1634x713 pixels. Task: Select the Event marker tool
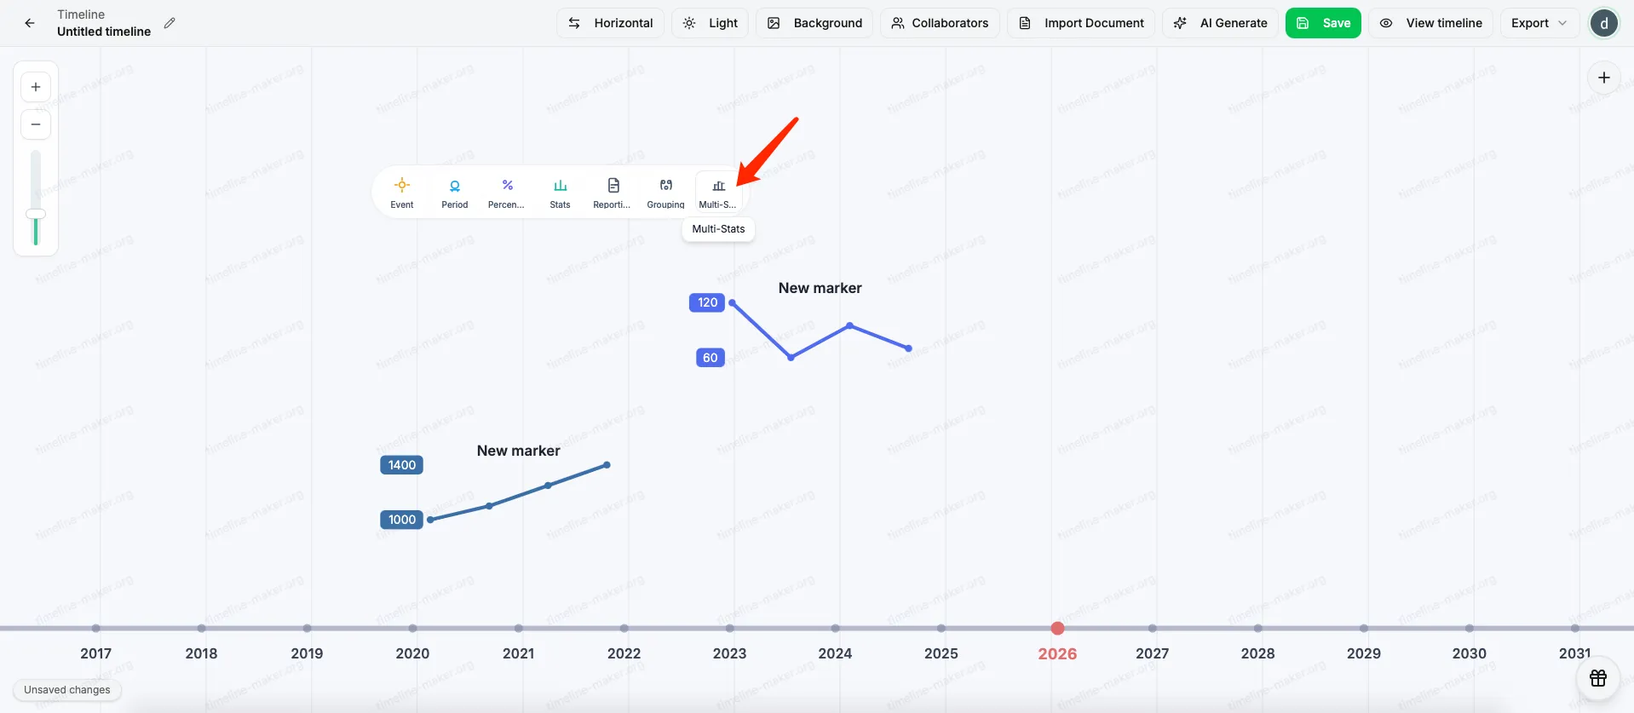pyautogui.click(x=402, y=193)
